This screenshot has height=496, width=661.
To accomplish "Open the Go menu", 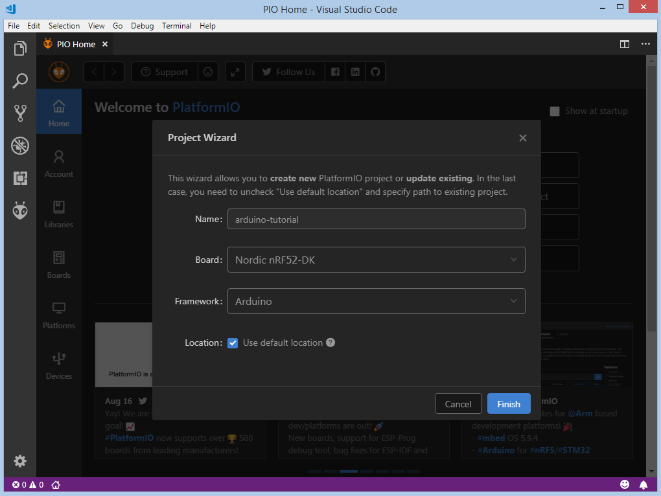I will coord(117,26).
